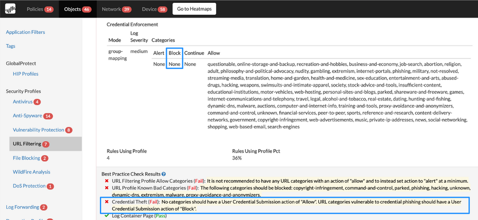
Task: Select File Blocking in the sidebar
Action: point(26,158)
